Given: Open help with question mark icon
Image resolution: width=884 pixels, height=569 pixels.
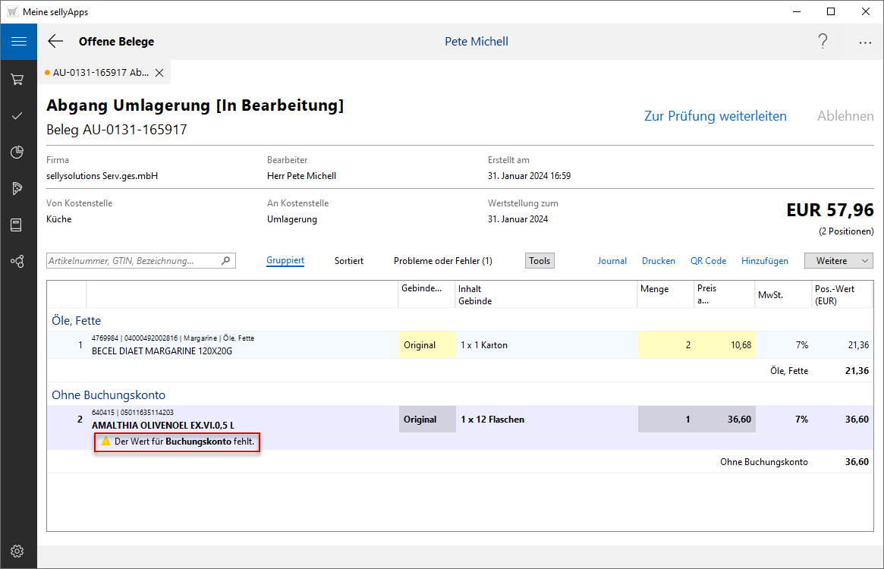Looking at the screenshot, I should point(823,42).
